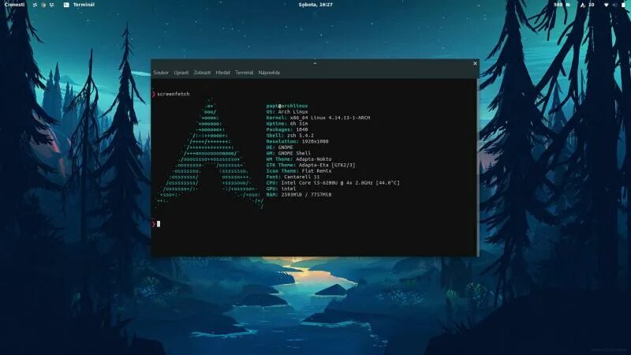
Task: Click the 'Packages: 1040' line
Action: coord(287,129)
